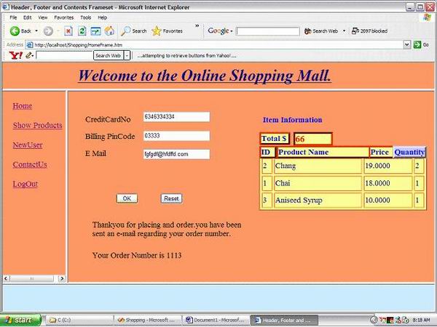The width and height of the screenshot is (437, 327).
Task: Click the Yahoo Y! logo icon
Action: 15,55
